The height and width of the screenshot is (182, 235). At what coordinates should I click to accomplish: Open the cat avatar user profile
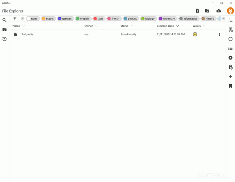click(x=230, y=11)
